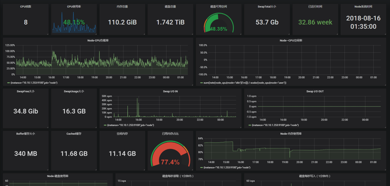Click the 34.8 Gib swap free value

[x=26, y=111]
